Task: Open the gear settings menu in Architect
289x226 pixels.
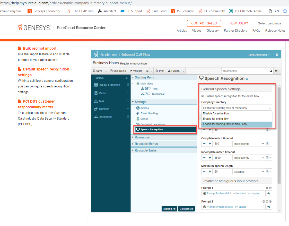Action: tap(277, 71)
